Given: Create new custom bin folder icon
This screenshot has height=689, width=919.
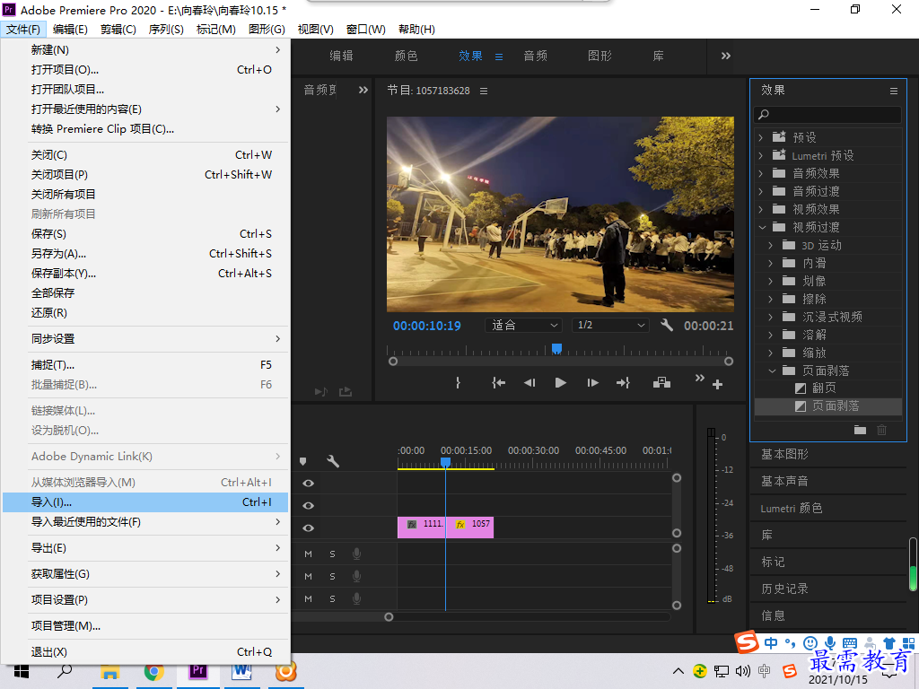Looking at the screenshot, I should (x=860, y=430).
